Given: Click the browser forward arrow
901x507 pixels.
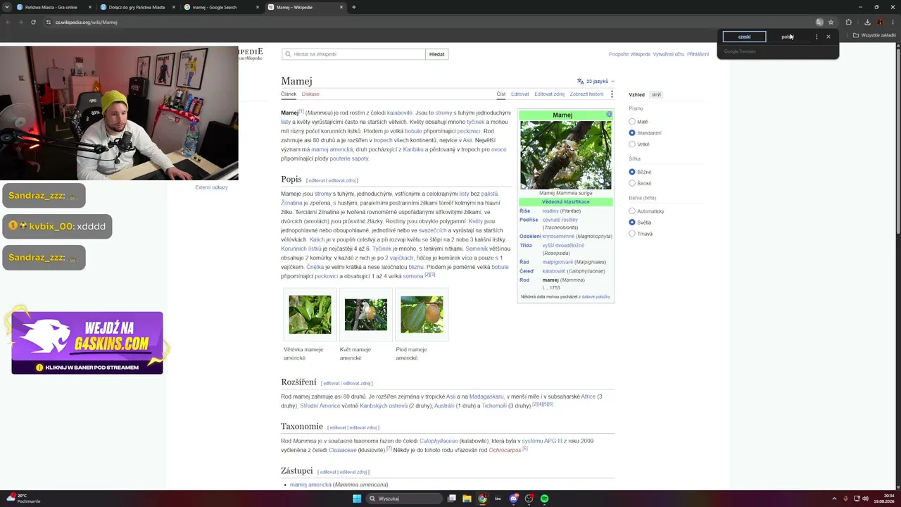Looking at the screenshot, I should [20, 22].
